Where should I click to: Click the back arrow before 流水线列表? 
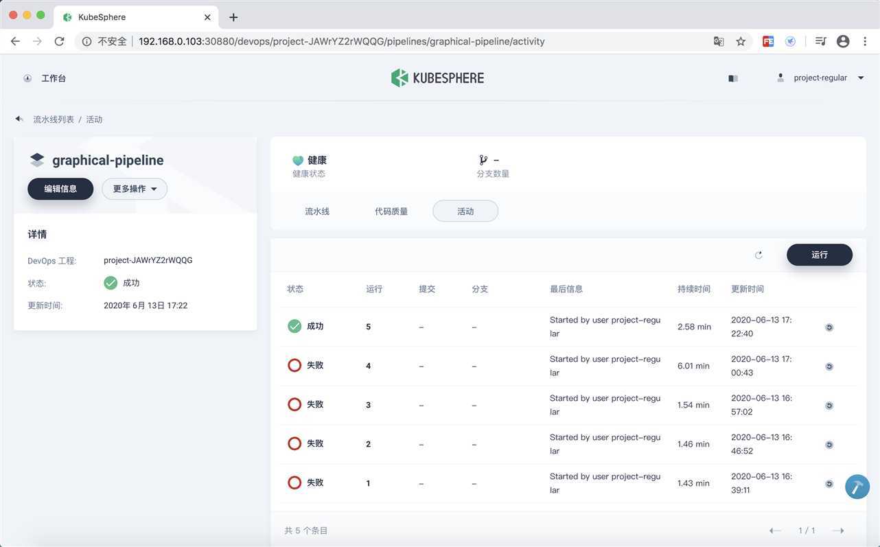pyautogui.click(x=19, y=119)
